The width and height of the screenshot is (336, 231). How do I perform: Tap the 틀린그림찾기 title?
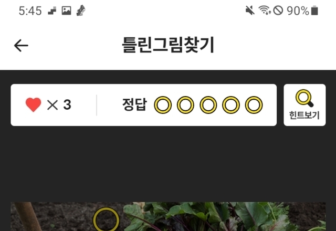168,45
